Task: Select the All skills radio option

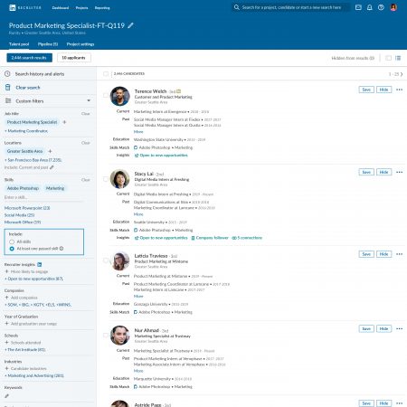Action: [x=12, y=241]
